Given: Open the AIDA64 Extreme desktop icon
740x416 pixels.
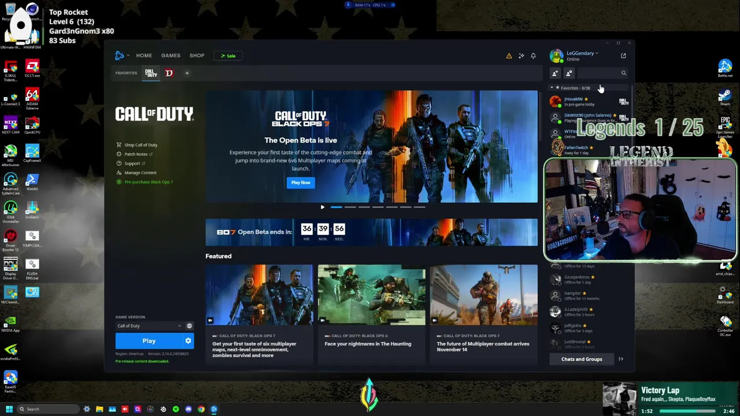Looking at the screenshot, I should (32, 98).
